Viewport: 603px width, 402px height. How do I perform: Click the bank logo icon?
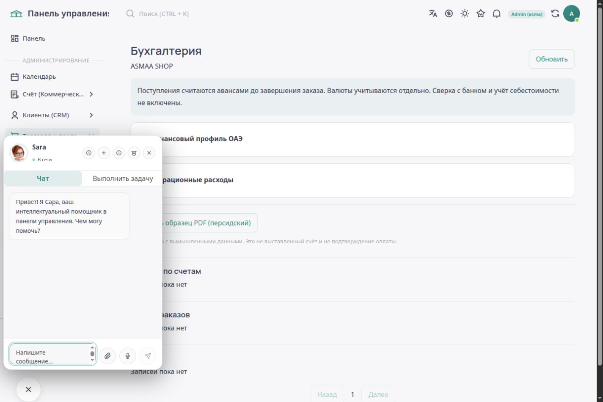(16, 14)
